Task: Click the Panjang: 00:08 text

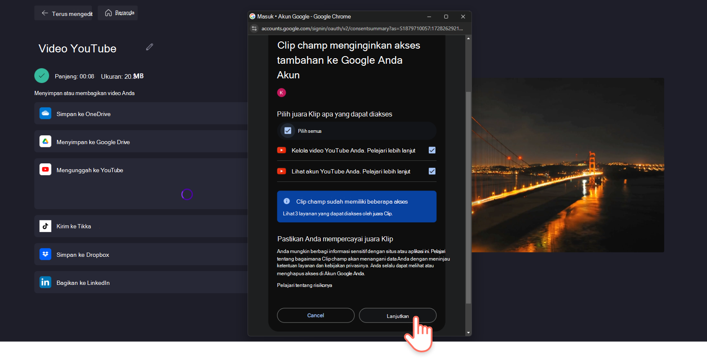Action: pyautogui.click(x=75, y=76)
